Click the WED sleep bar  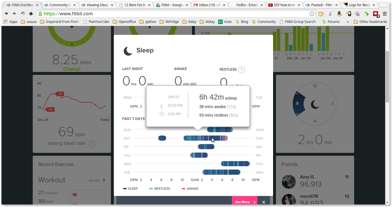pos(235,164)
